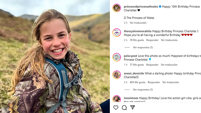Screen dimensions: 201x113
Task: Open sweet_domicile profile avatar
Action: [117, 75]
